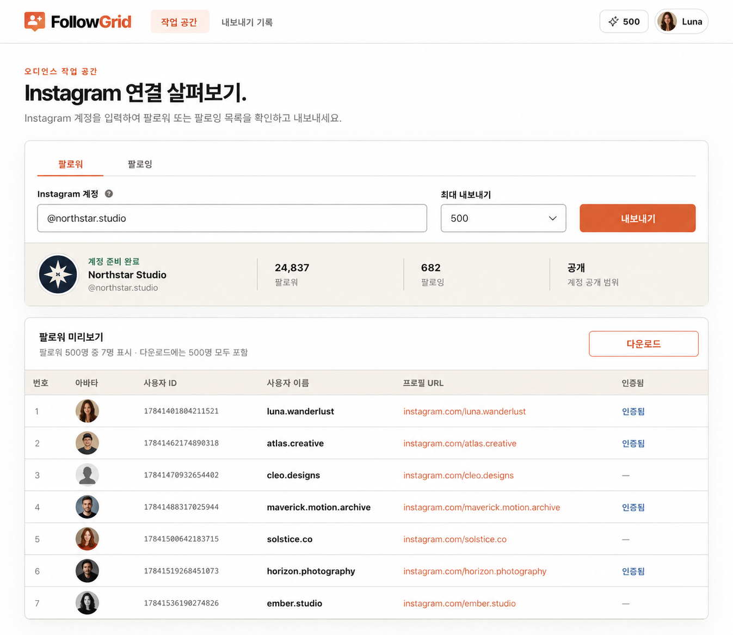
Task: Open the 최대 내보내기 dropdown
Action: (x=503, y=218)
